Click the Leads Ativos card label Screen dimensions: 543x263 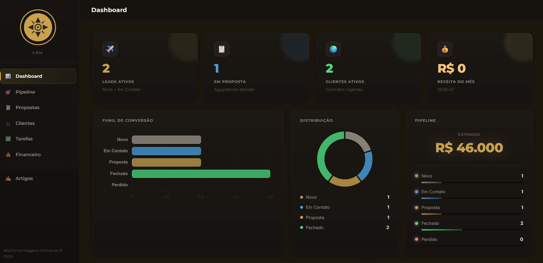[x=118, y=82]
